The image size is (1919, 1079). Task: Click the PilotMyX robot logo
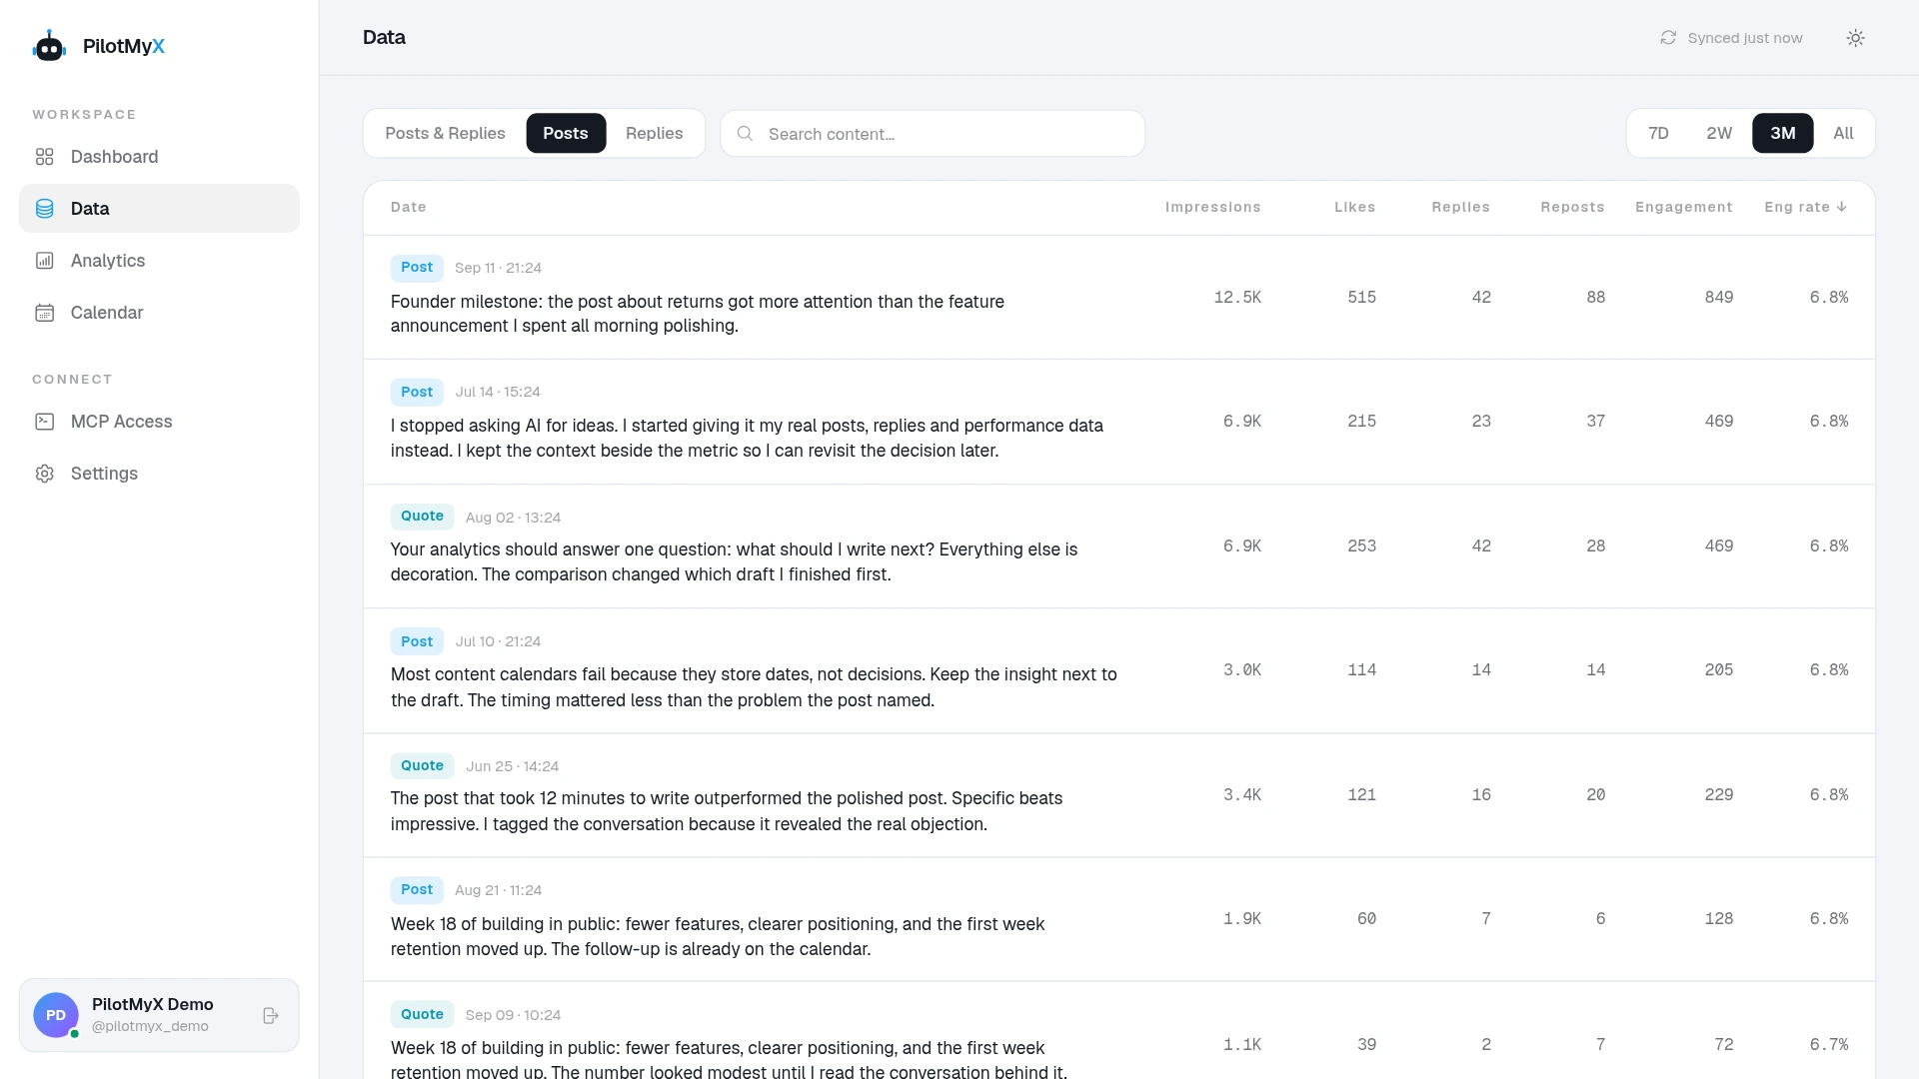click(x=49, y=46)
